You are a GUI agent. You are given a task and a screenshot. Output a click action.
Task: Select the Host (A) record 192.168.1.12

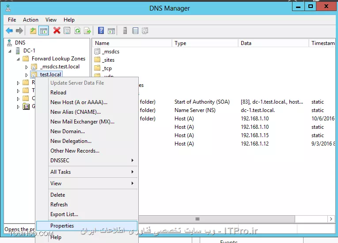[x=237, y=144]
